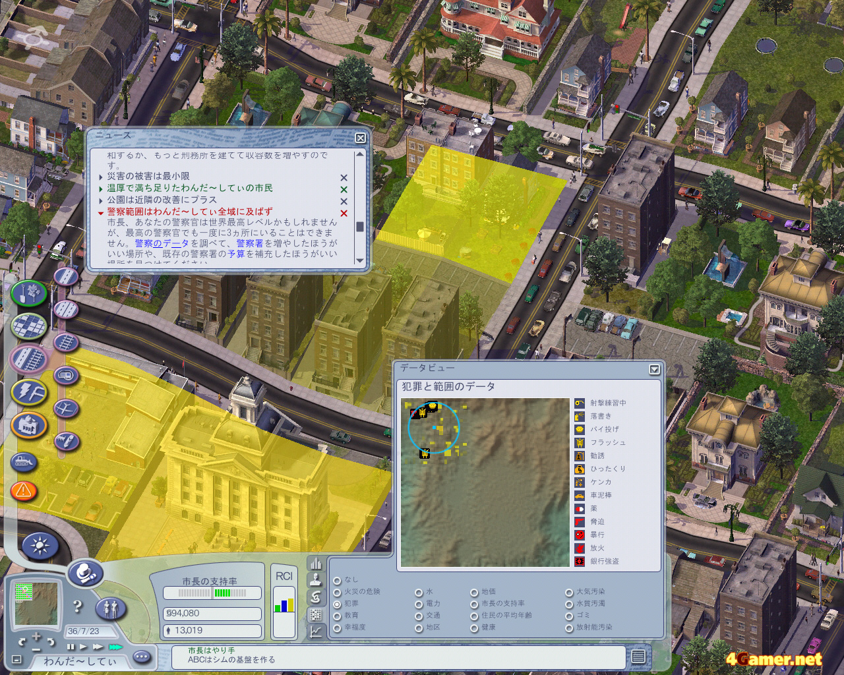Toggle day and night sun button
Viewport: 844px width, 675px height.
[40, 546]
